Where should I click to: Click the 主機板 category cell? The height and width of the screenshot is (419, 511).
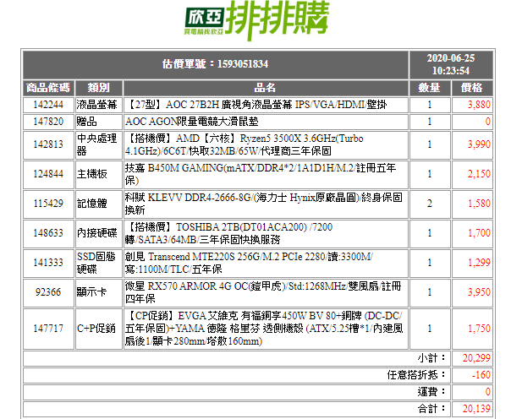point(99,174)
